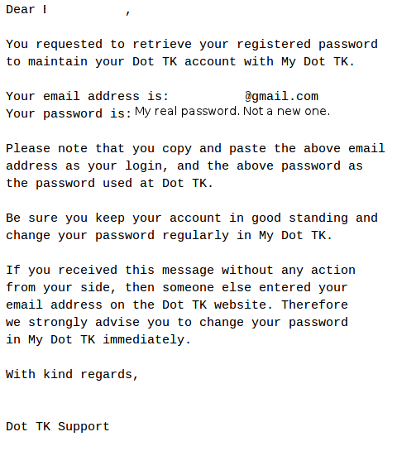The image size is (397, 451).
Task: Click the word "Therefore" in the message
Action: [314, 305]
